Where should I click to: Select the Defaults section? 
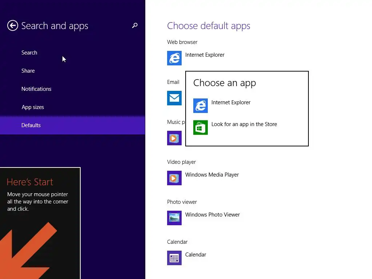pyautogui.click(x=72, y=125)
